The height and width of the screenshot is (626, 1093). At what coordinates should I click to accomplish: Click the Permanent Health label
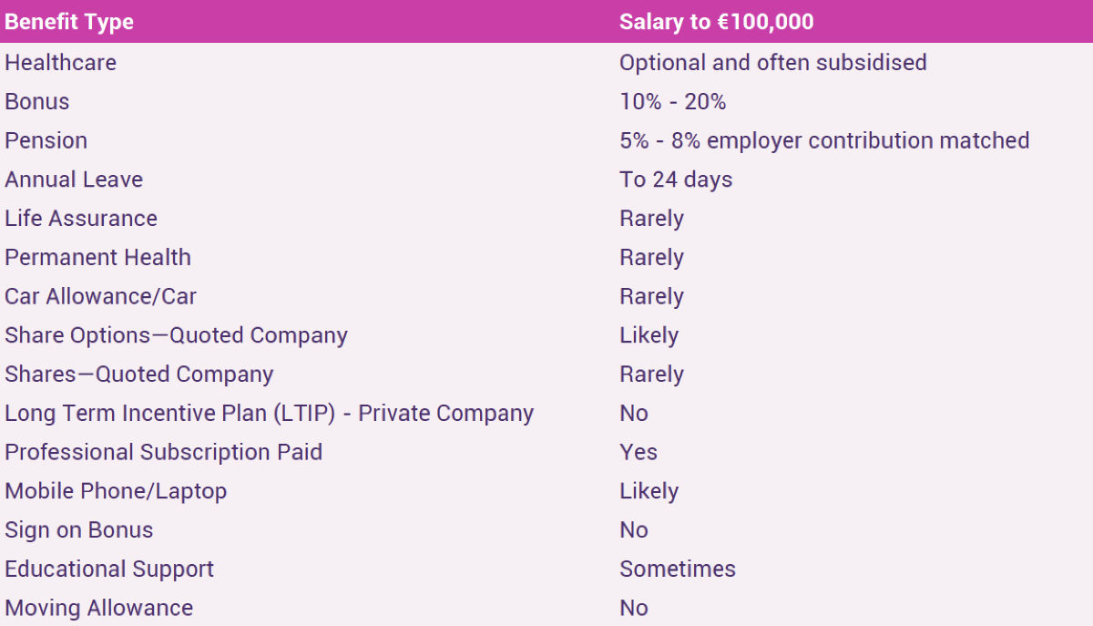[x=98, y=258]
